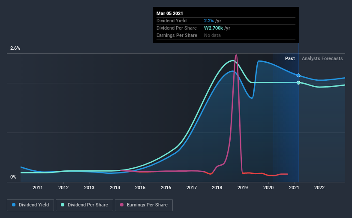
Task: Click the ₩2.700k dividend per share value
Action: 214,28
